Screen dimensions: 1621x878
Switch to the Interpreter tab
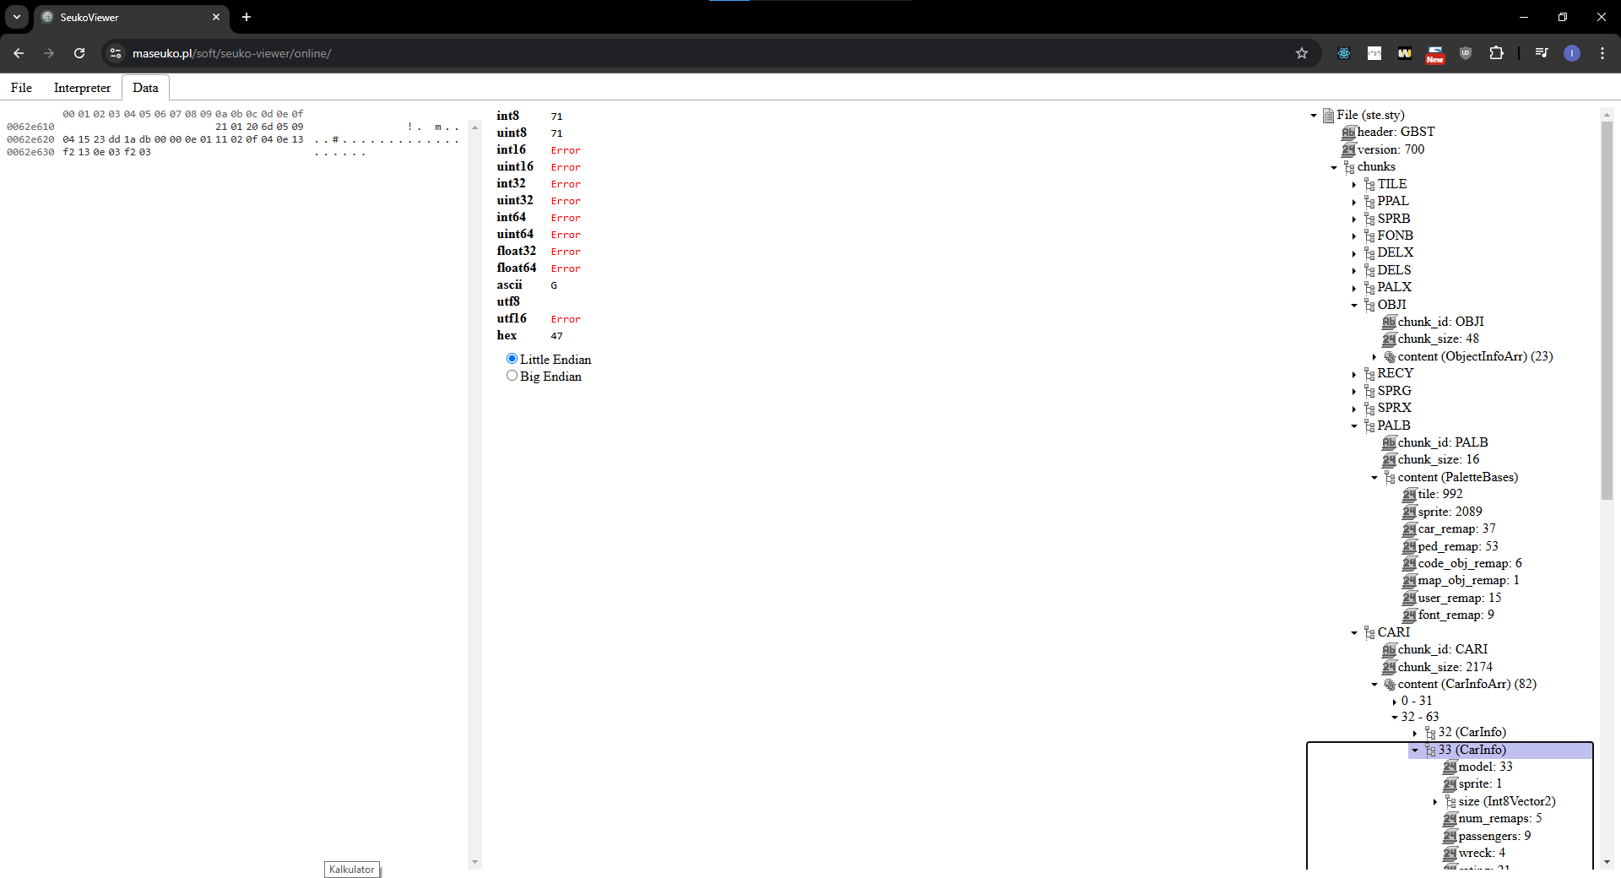[x=82, y=88]
